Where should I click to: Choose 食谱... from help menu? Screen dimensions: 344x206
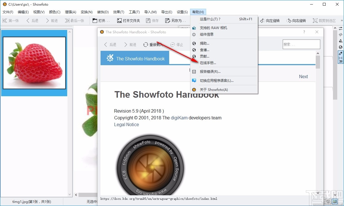click(224, 50)
